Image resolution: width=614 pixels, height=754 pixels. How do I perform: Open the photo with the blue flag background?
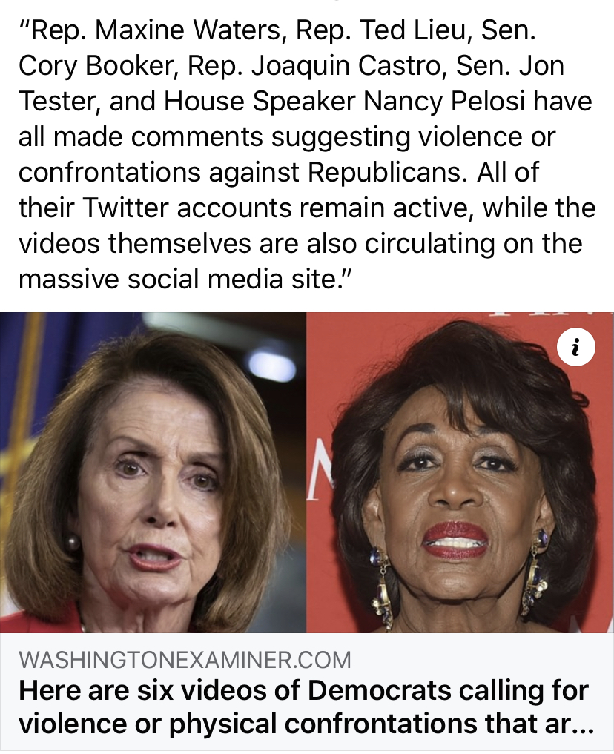153,472
